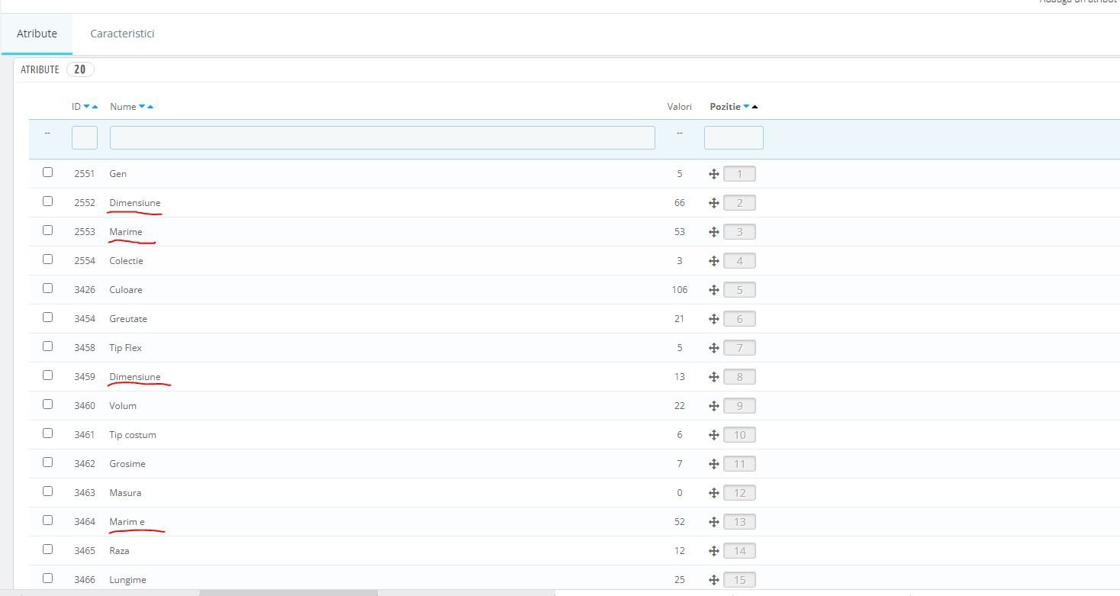Sort ID column ascending arrow
The height and width of the screenshot is (596, 1120).
95,107
